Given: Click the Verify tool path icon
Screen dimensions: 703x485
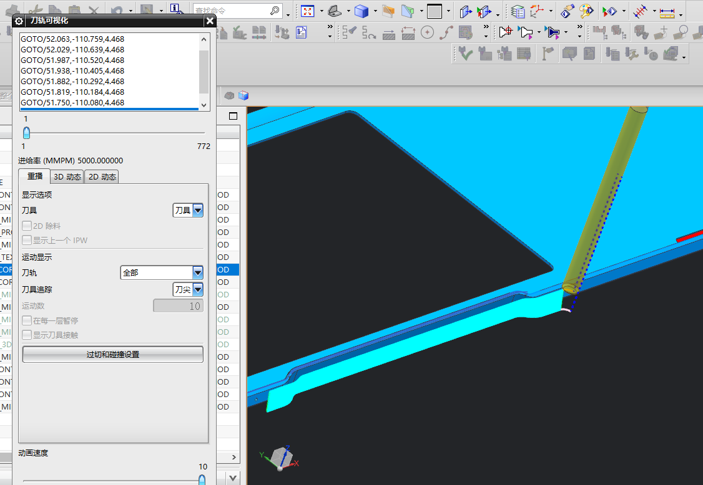Looking at the screenshot, I should tap(553, 32).
